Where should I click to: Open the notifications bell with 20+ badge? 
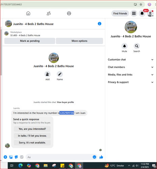coord(142,14)
